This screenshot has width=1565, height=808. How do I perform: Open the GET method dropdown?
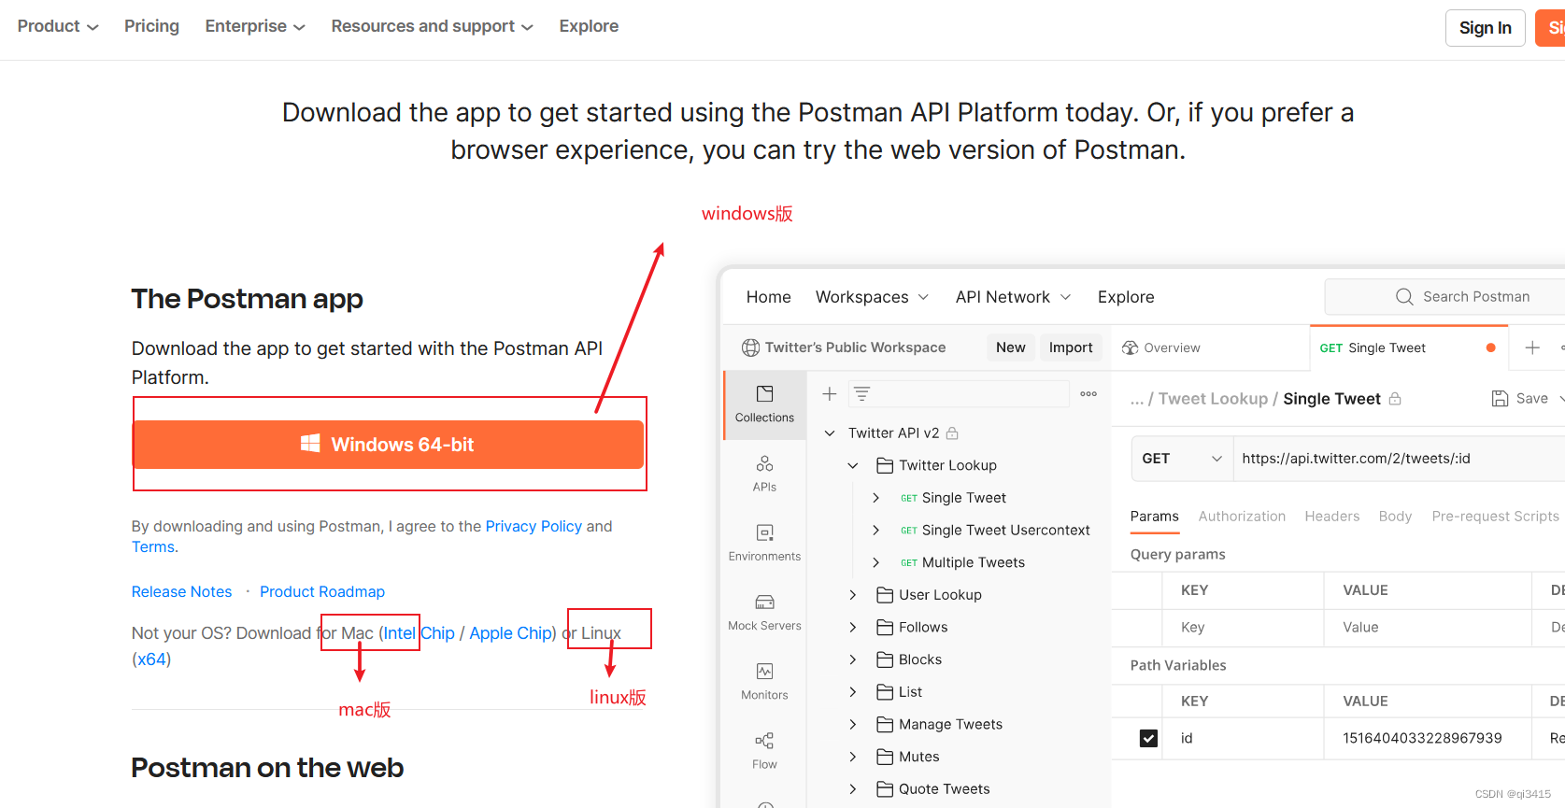tap(1182, 459)
